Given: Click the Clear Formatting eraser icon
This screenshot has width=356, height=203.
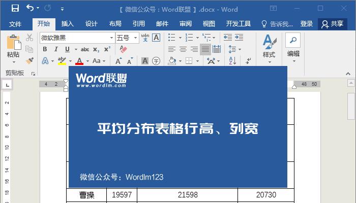Looking at the screenshot, I should click(x=123, y=49).
